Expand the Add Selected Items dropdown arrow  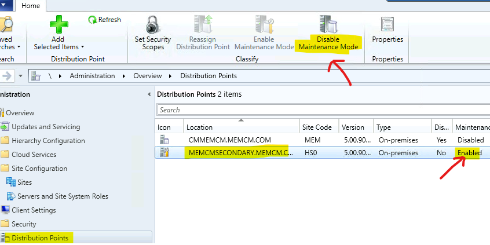pos(82,47)
